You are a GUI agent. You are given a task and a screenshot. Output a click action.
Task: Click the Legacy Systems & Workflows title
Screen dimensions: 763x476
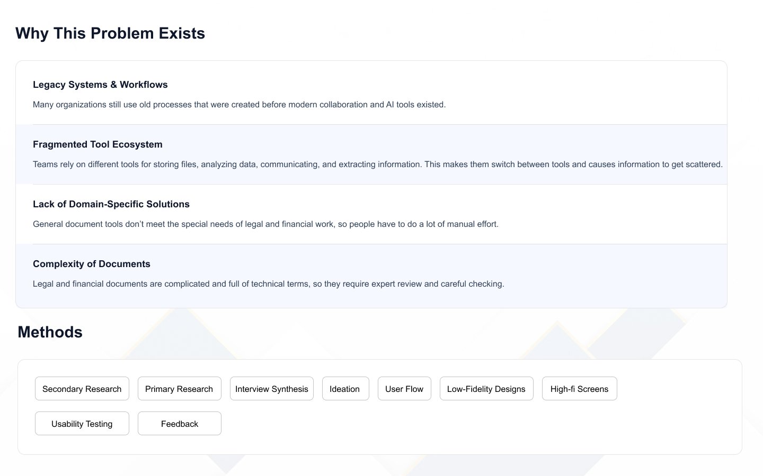pyautogui.click(x=100, y=85)
